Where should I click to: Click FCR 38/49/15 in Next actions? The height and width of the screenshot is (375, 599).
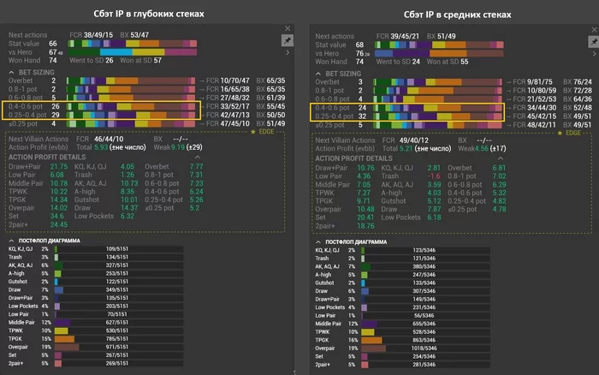[91, 35]
